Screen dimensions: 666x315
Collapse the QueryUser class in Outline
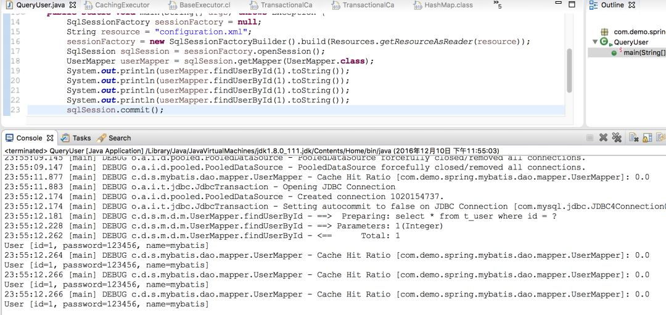595,41
